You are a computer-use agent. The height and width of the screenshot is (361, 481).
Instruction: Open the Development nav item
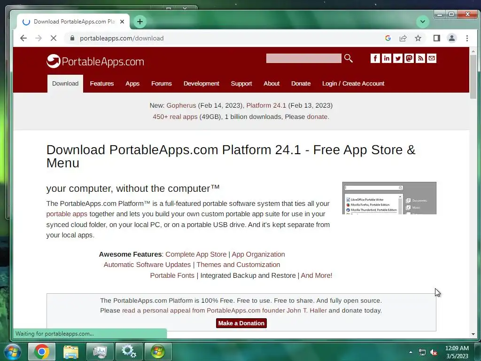[201, 84]
